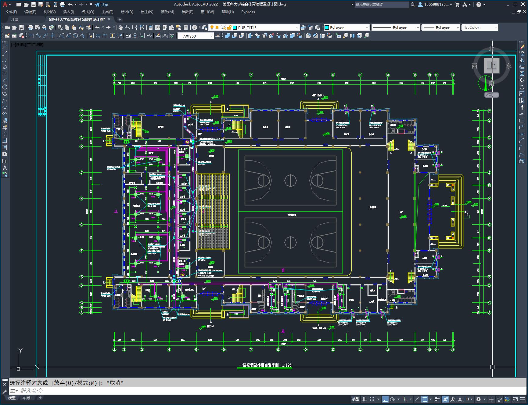Select the Trim scissors tool in modify toolbar

tap(522, 107)
